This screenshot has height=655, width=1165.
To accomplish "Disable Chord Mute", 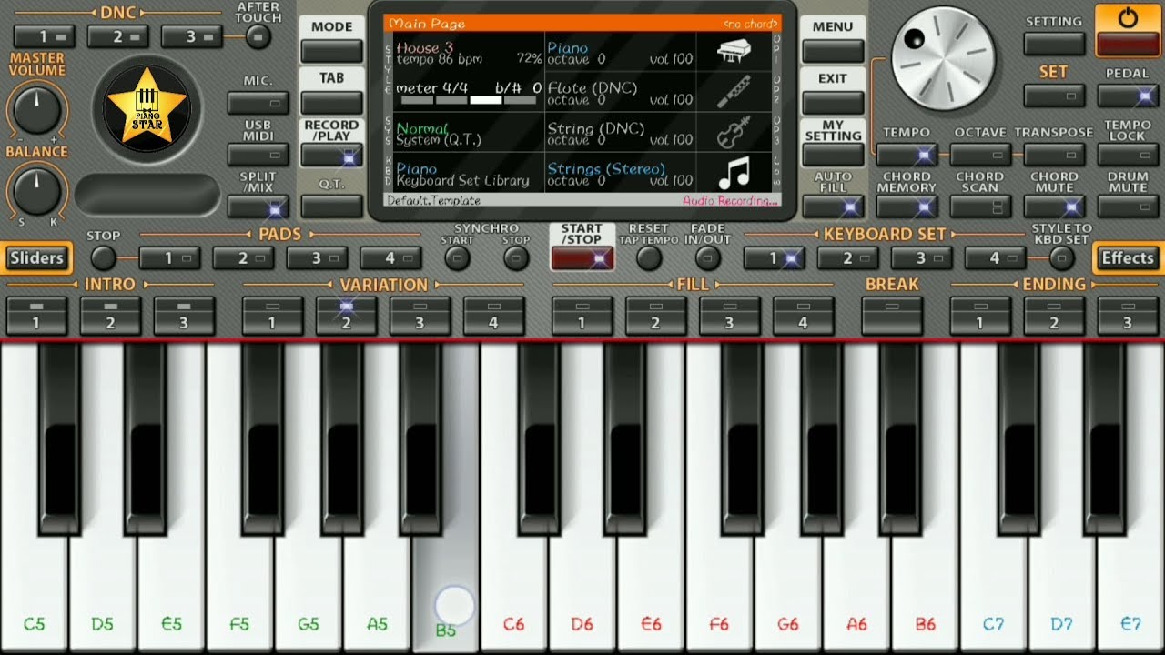I will point(1054,207).
